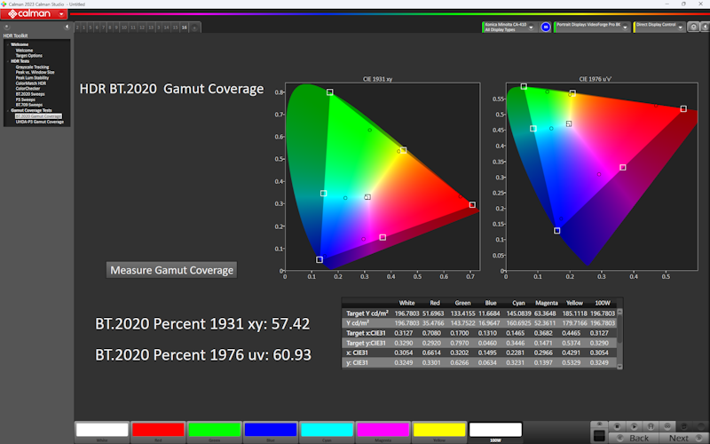Select the Yellow color patch
The width and height of the screenshot is (710, 444).
pyautogui.click(x=438, y=430)
